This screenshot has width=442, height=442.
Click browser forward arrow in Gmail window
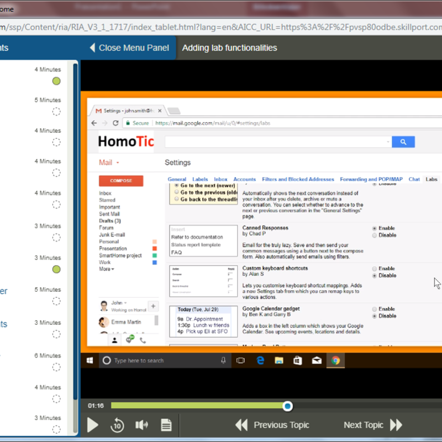point(104,123)
